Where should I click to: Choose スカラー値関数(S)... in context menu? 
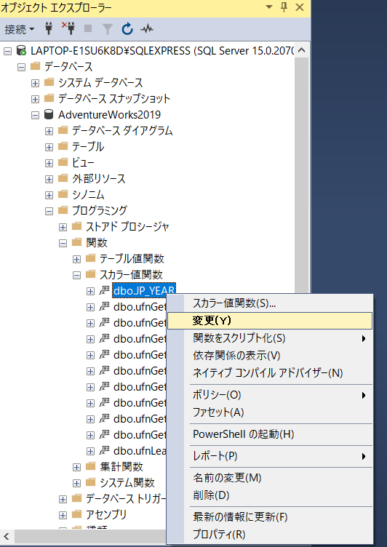(270, 303)
